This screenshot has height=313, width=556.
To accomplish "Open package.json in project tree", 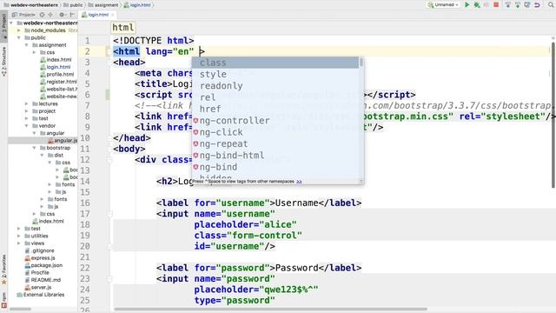I will [x=43, y=265].
